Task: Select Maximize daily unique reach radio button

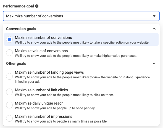Action: coord(9,105)
